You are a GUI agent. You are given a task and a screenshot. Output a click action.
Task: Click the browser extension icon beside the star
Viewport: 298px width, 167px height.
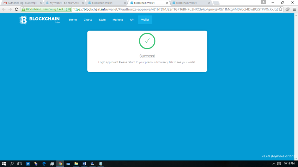coord(287,9)
